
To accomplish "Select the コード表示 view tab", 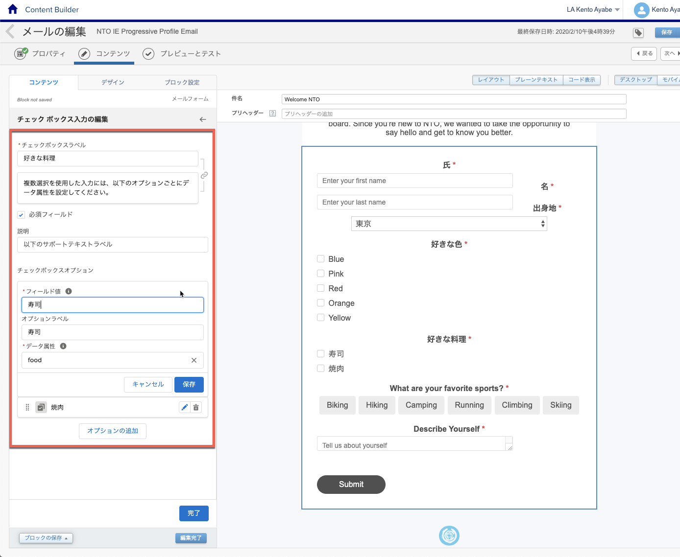I will [582, 80].
